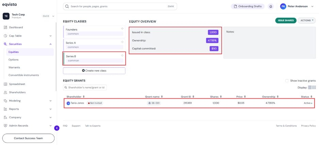Focus the people, pages, grants search box
Screen dimensions: 319x145
click(x=120, y=6)
